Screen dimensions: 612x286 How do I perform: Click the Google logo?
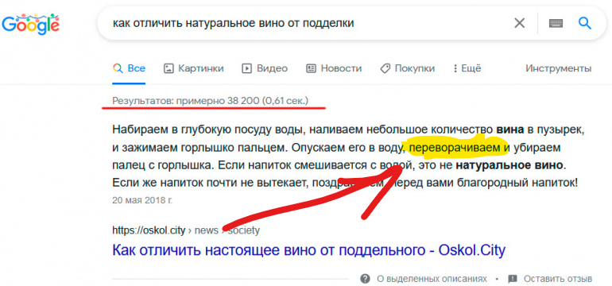(30, 25)
